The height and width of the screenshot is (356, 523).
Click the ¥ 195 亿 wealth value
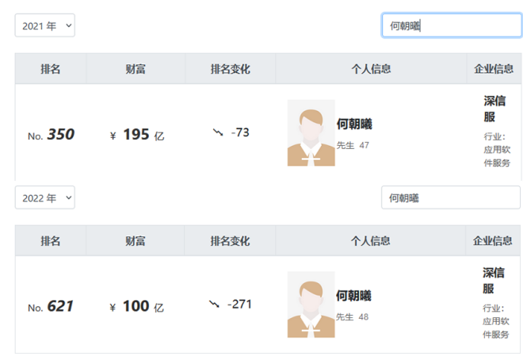136,135
